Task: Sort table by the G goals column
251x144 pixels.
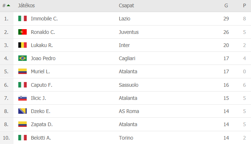Action: point(226,5)
